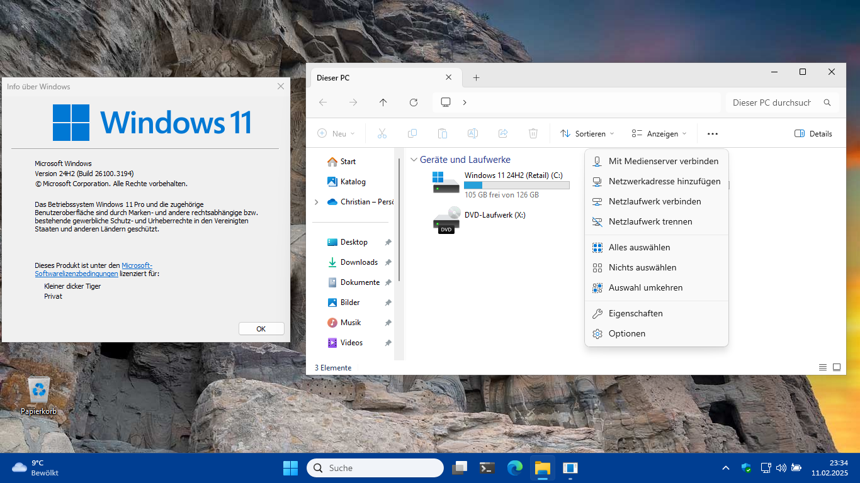
Task: Click the Dieser PC durchsuchen search field
Action: (772, 103)
